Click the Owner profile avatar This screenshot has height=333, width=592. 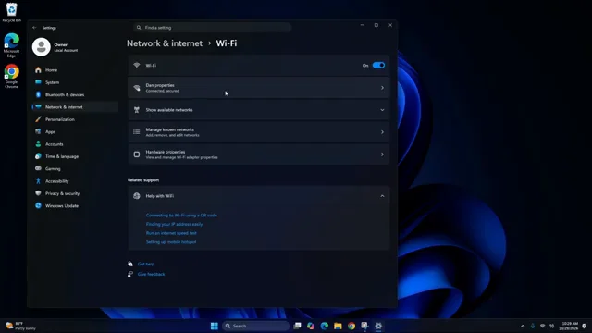(x=41, y=47)
